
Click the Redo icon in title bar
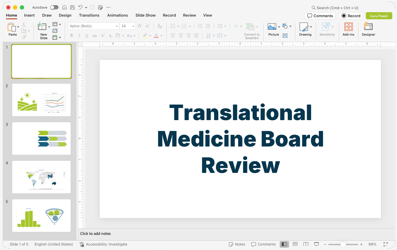point(92,7)
